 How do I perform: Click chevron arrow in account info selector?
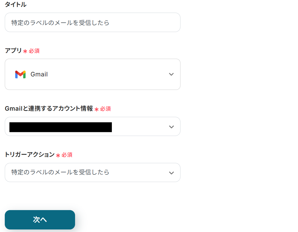point(171,127)
